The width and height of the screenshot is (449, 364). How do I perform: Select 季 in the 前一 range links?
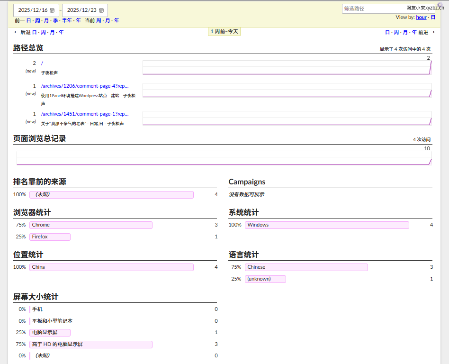click(55, 20)
